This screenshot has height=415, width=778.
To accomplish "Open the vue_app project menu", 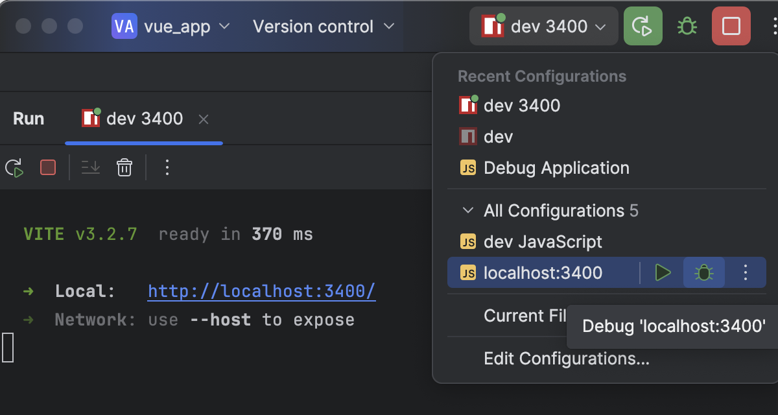I will click(x=171, y=26).
